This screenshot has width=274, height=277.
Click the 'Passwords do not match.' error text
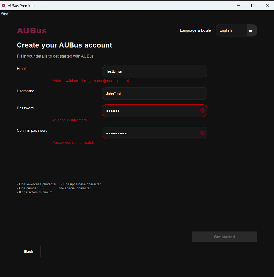74,143
